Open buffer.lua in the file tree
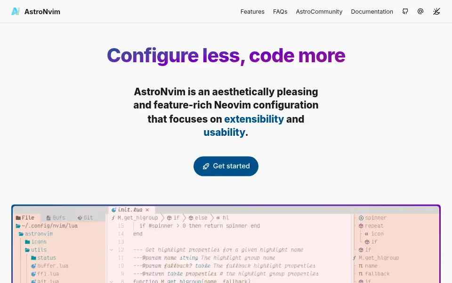The image size is (452, 283). click(x=49, y=266)
